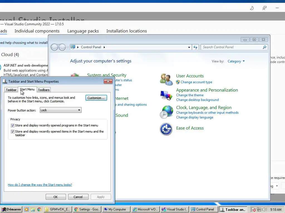Click the Ease of Access icon
The width and height of the screenshot is (285, 213).
click(x=166, y=129)
